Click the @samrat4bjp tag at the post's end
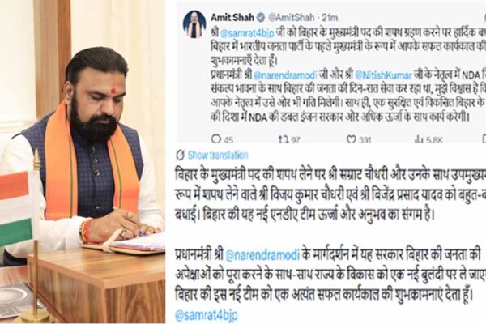Viewport: 486px width, 324px height. (206, 315)
